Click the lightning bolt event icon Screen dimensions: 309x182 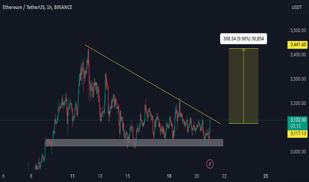[210, 164]
